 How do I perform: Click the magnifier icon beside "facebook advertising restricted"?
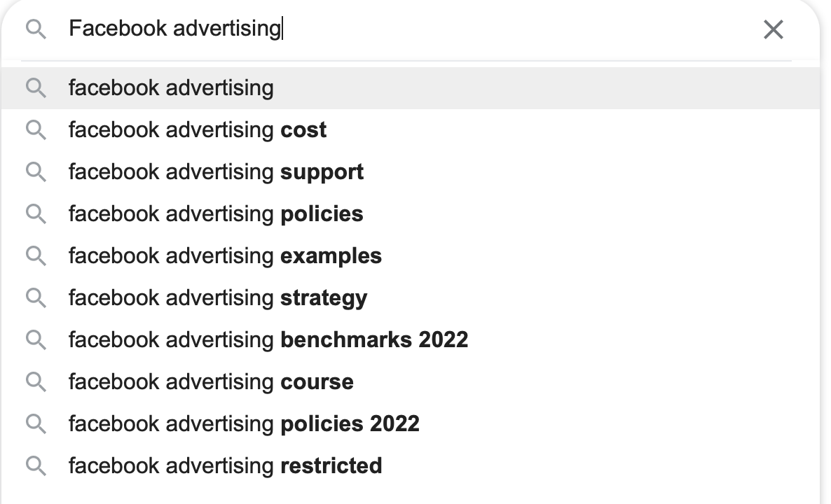point(36,466)
